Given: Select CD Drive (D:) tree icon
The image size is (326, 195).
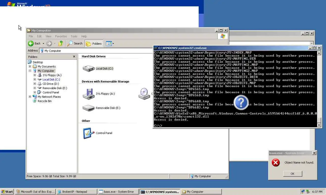Looking at the screenshot, I should [x=39, y=84].
